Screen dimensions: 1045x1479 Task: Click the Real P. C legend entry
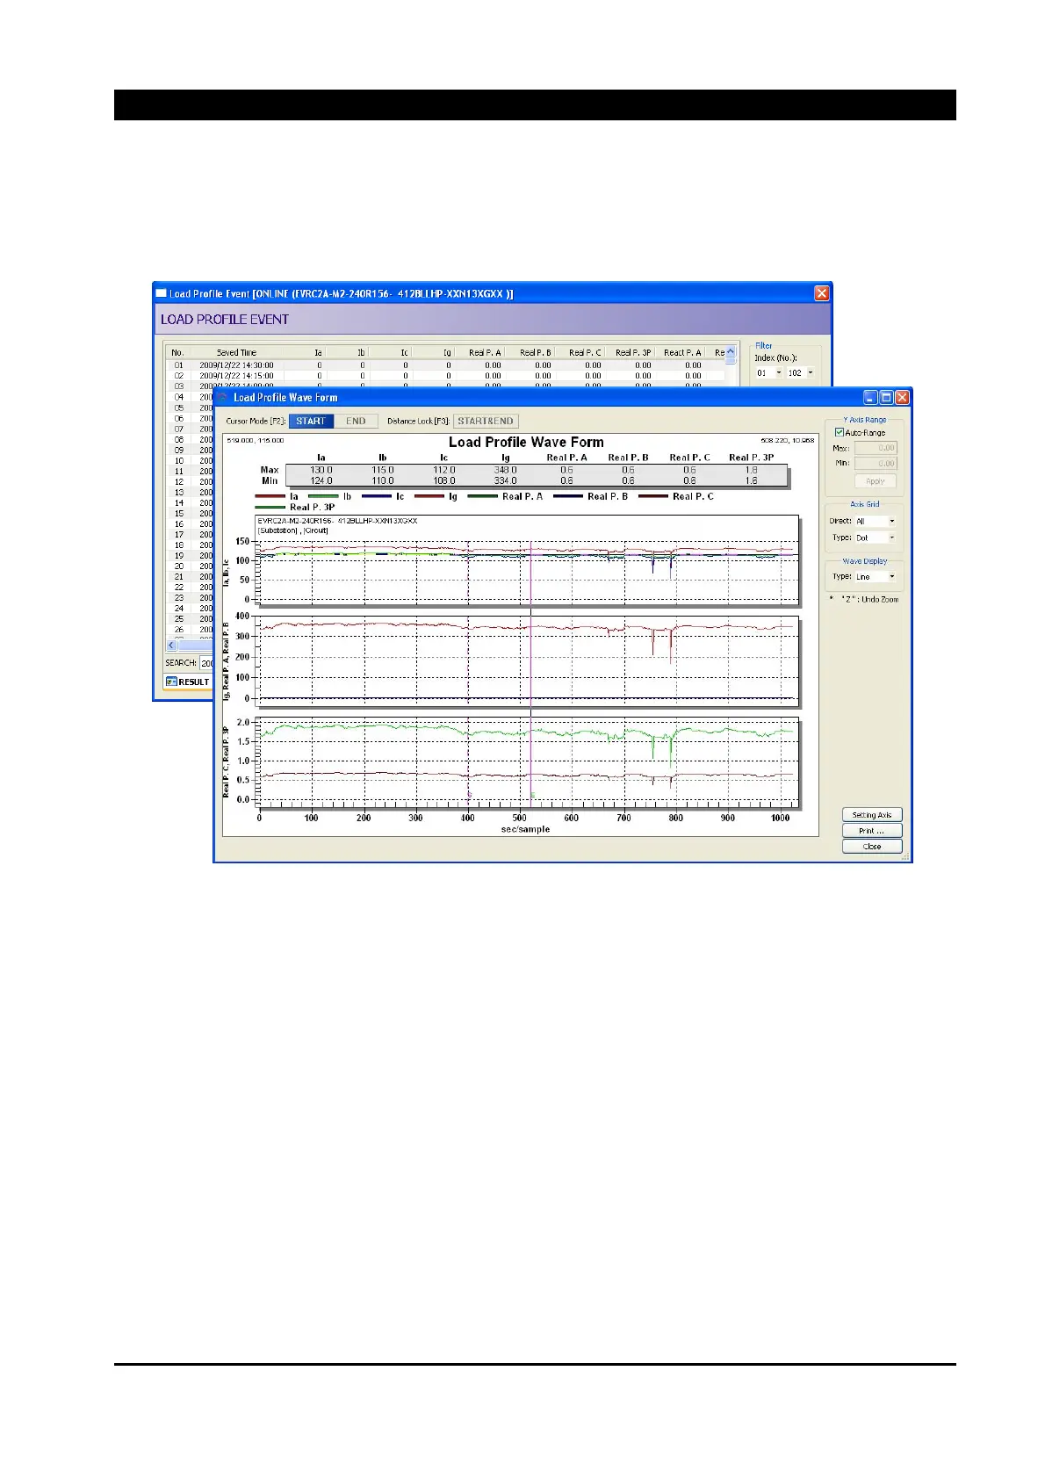[676, 497]
